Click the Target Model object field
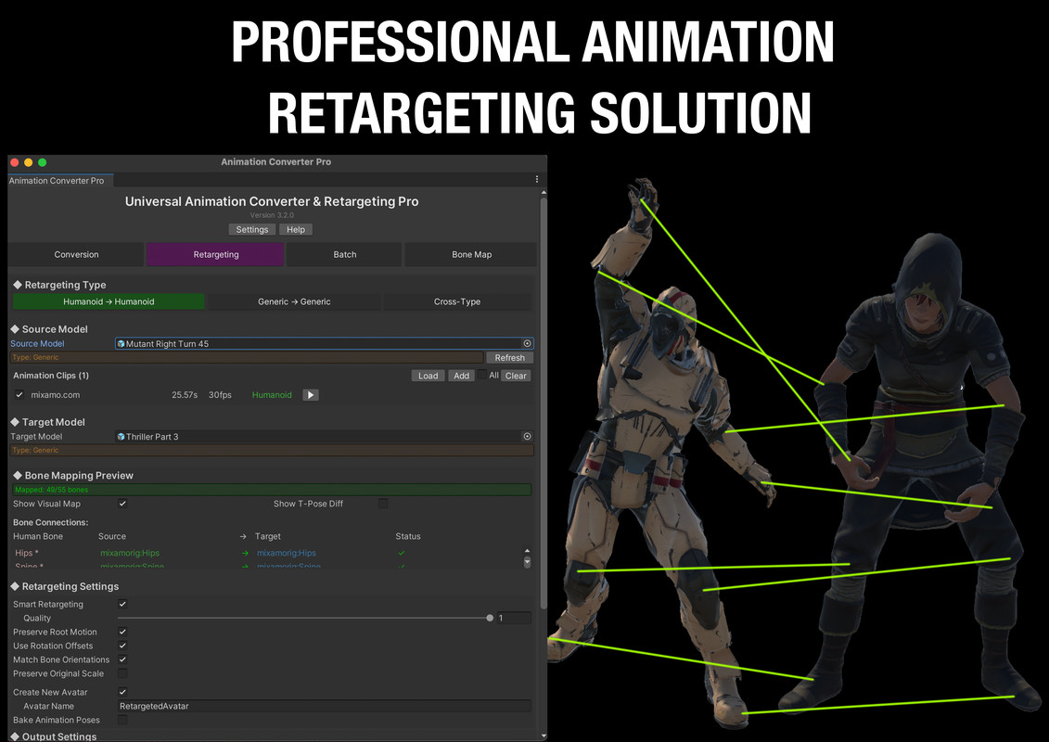 coord(325,436)
